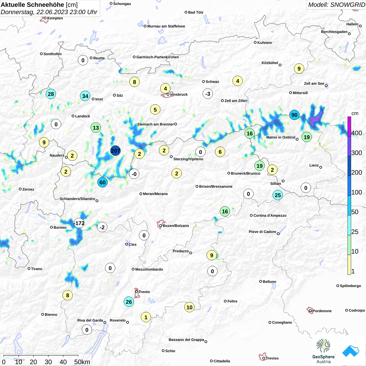This screenshot has height=366, width=366.
Task: Select the 9 marker near Kitzbühel
Action: pyautogui.click(x=299, y=68)
